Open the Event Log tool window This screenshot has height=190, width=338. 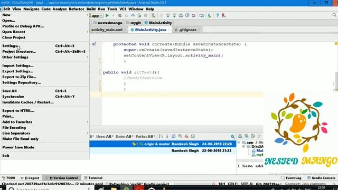coord(291,178)
